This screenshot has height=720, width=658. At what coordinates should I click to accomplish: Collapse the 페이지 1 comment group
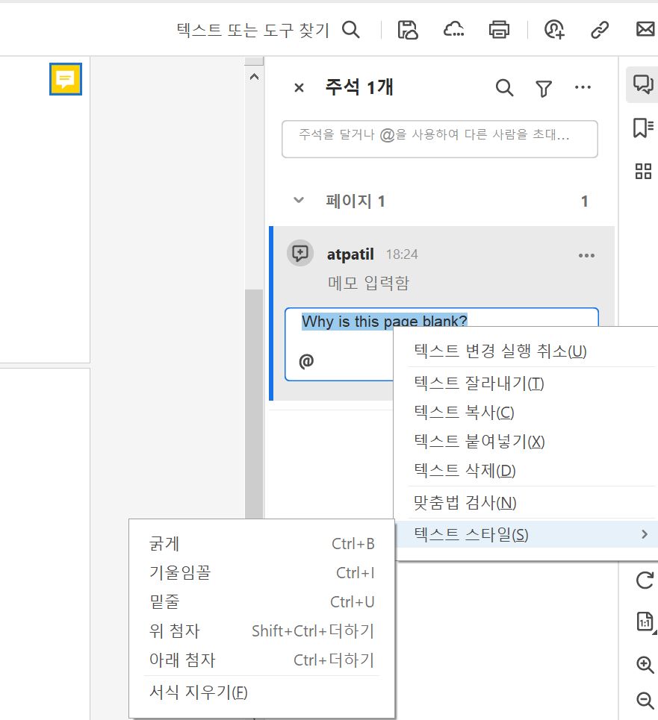pyautogui.click(x=298, y=200)
